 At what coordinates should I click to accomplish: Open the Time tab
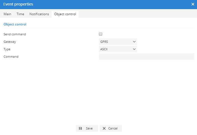tap(20, 14)
